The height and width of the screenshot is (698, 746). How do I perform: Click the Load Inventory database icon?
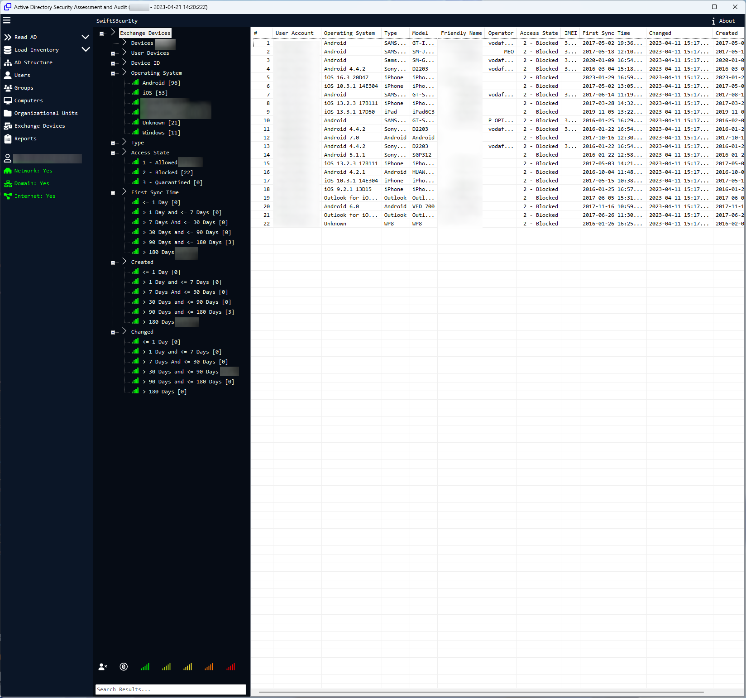pyautogui.click(x=8, y=50)
